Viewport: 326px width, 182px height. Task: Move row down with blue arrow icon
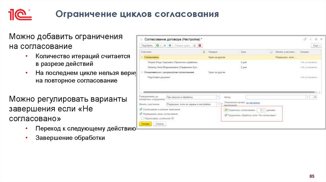170,46
